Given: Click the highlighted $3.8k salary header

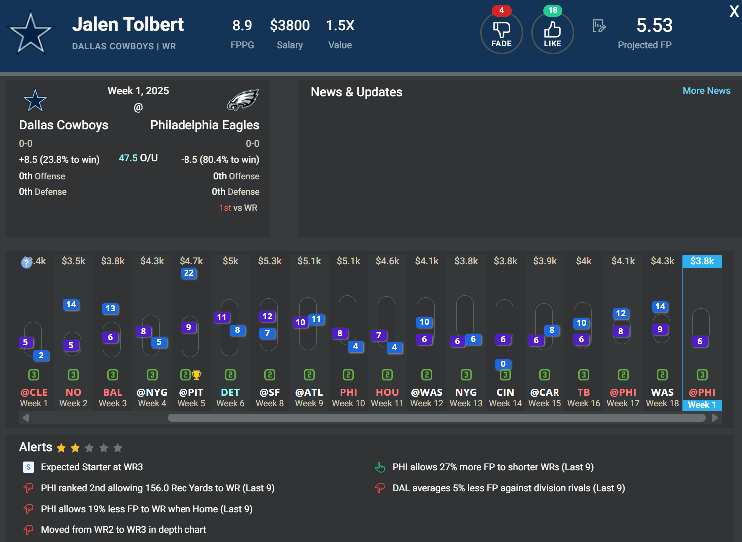Looking at the screenshot, I should (702, 261).
